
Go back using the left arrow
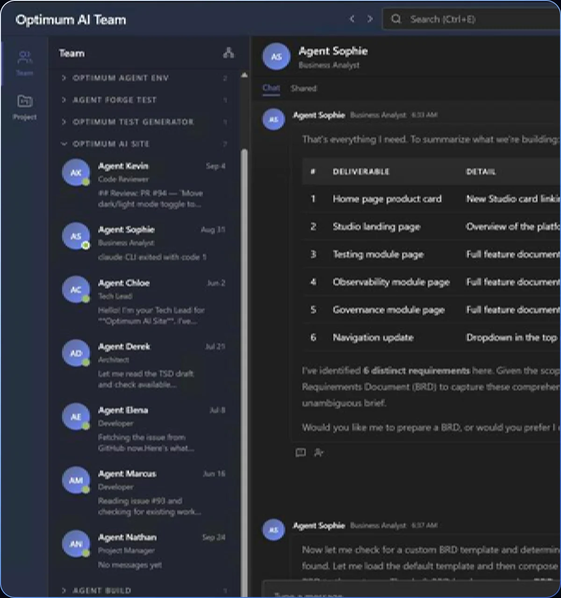pyautogui.click(x=352, y=19)
